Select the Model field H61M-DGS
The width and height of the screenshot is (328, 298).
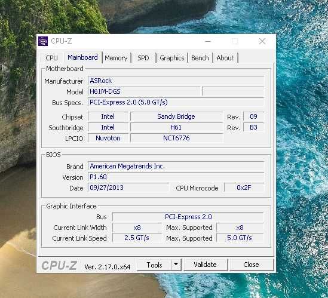click(x=144, y=91)
